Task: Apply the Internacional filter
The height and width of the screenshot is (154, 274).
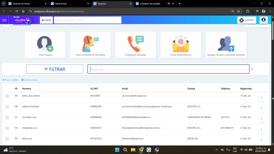Action: (30, 80)
